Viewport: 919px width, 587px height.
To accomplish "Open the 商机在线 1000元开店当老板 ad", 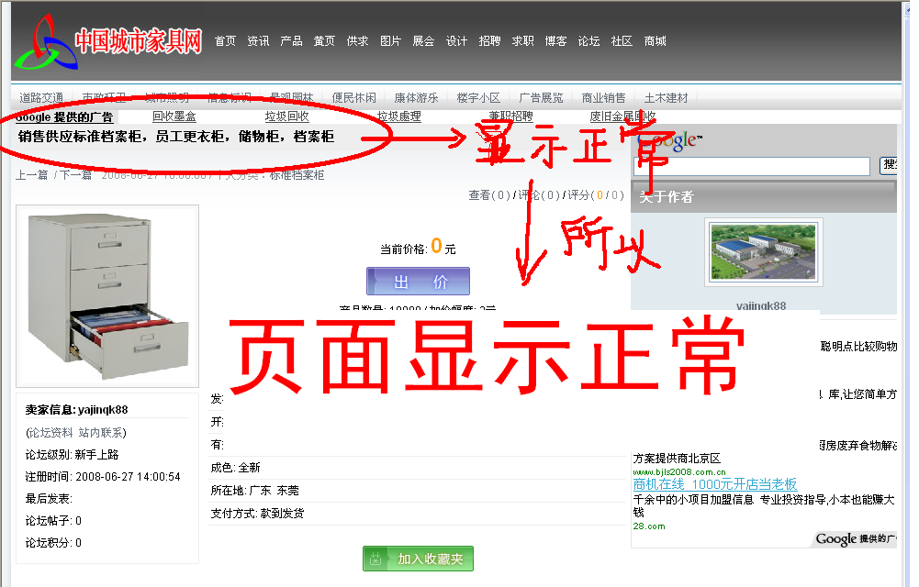I will (715, 484).
